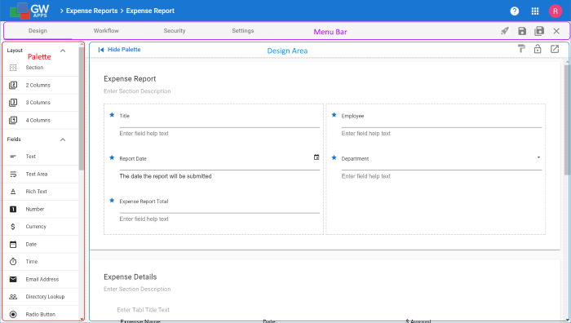Toggle required star on Report Date field
The height and width of the screenshot is (323, 571).
(112, 157)
